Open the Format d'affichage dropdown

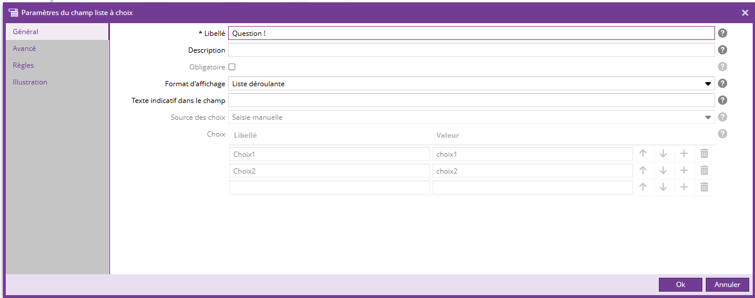[471, 84]
